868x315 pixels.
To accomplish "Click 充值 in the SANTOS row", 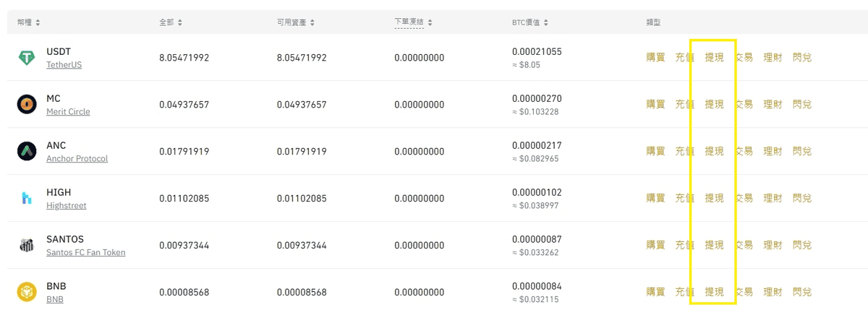I will point(684,246).
